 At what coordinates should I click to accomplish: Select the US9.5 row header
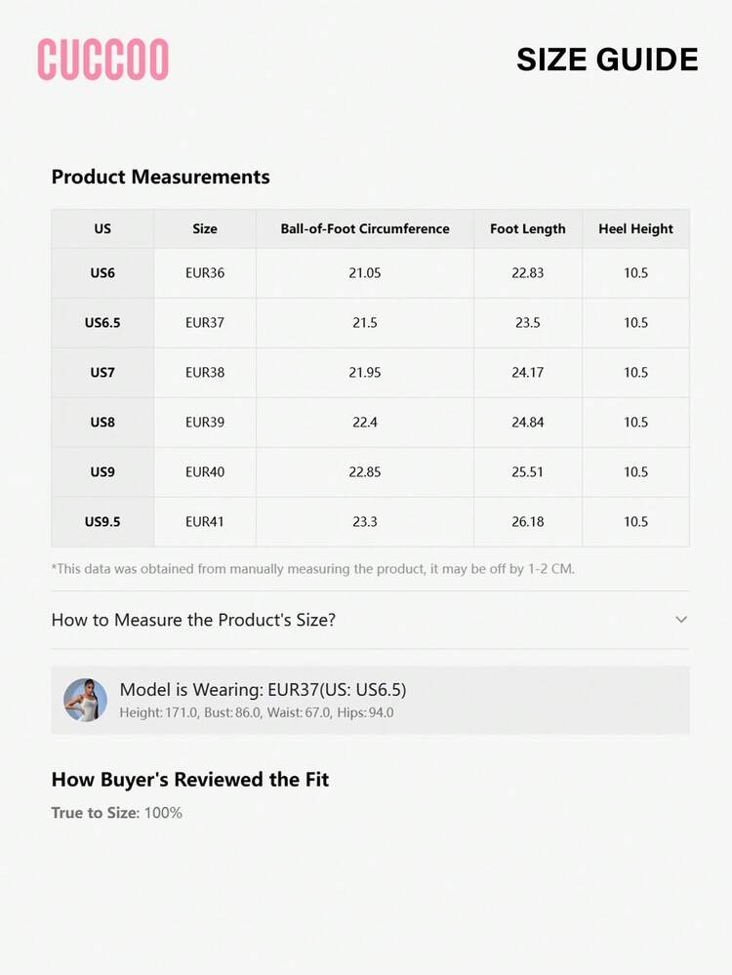[x=102, y=522]
